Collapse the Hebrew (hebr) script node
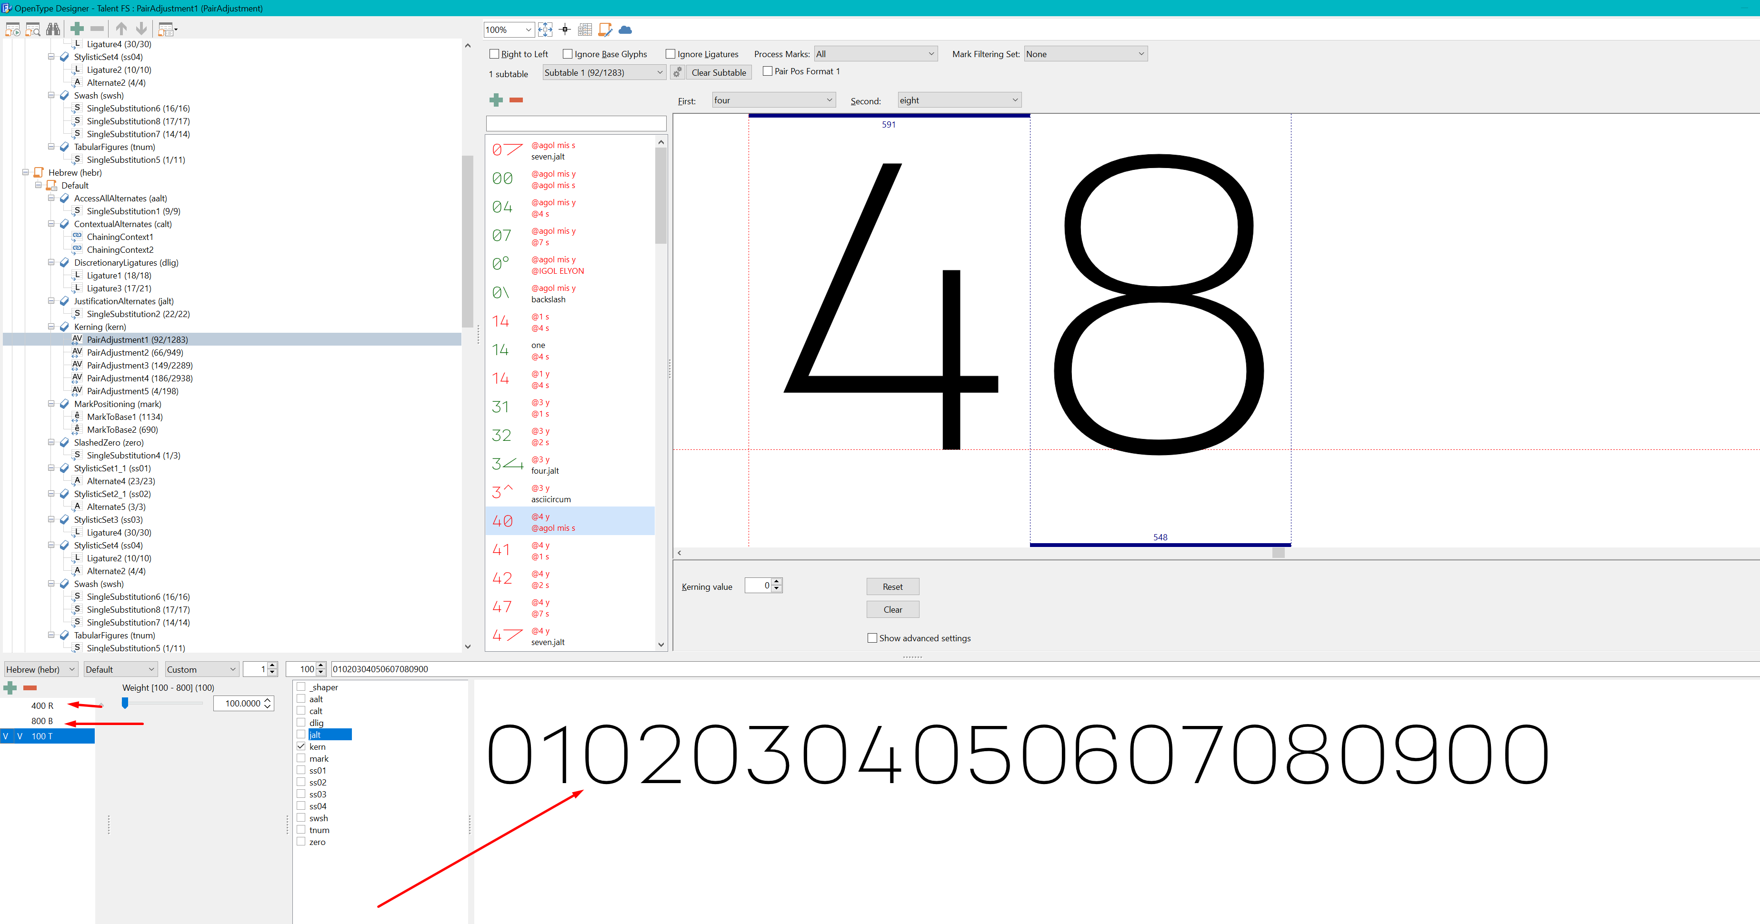Image resolution: width=1760 pixels, height=924 pixels. point(25,172)
